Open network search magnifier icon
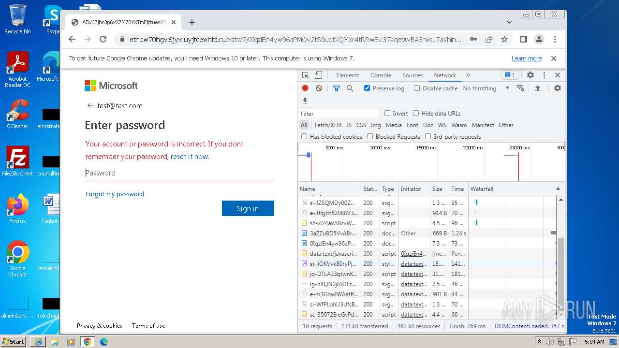 350,88
